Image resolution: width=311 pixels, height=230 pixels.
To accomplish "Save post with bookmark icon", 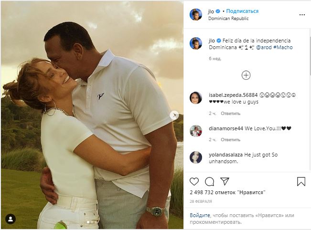I will click(x=301, y=182).
